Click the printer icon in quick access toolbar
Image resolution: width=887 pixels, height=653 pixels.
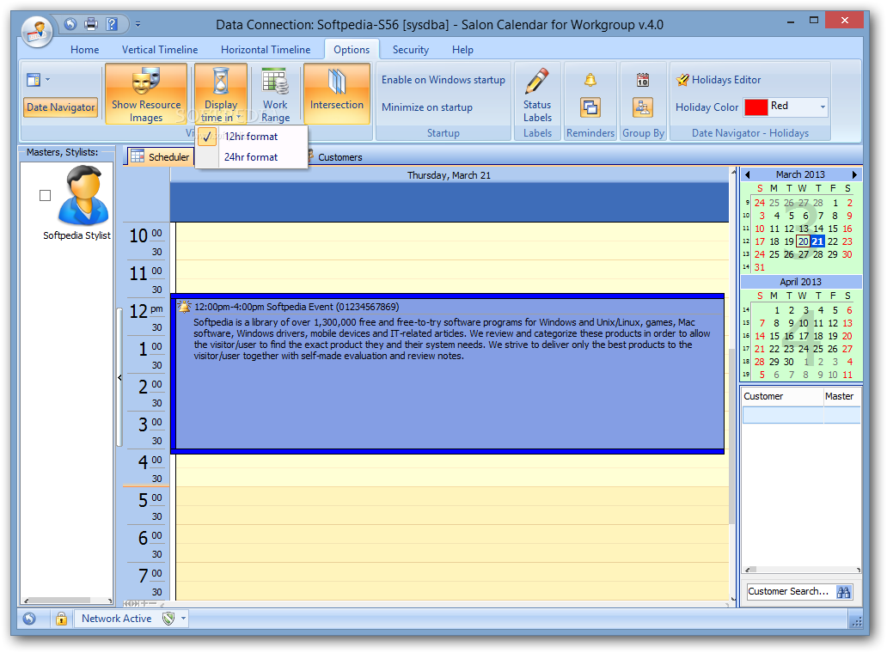[91, 24]
